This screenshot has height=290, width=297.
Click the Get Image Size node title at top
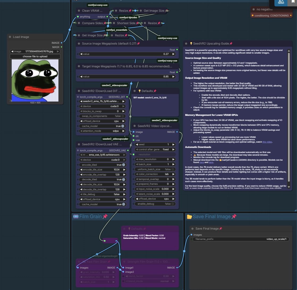154,11
